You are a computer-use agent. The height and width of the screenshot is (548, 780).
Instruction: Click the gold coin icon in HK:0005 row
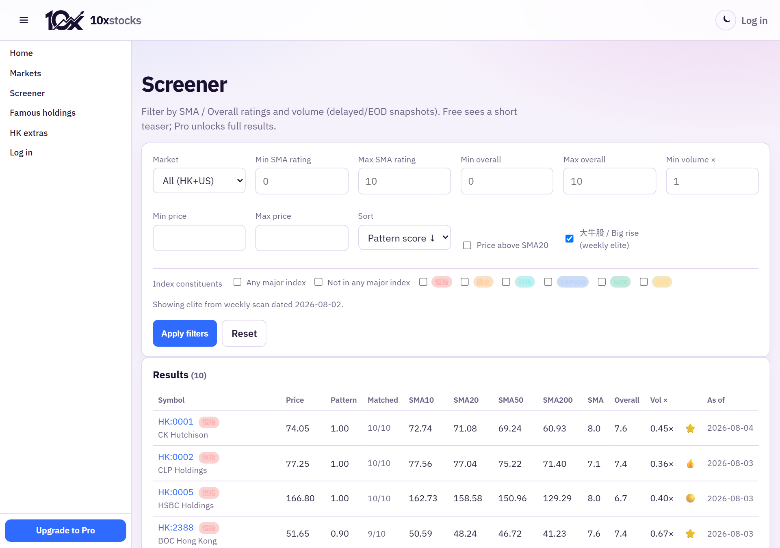[x=690, y=498]
